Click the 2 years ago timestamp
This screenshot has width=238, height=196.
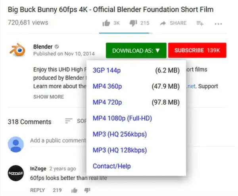pos(63,169)
